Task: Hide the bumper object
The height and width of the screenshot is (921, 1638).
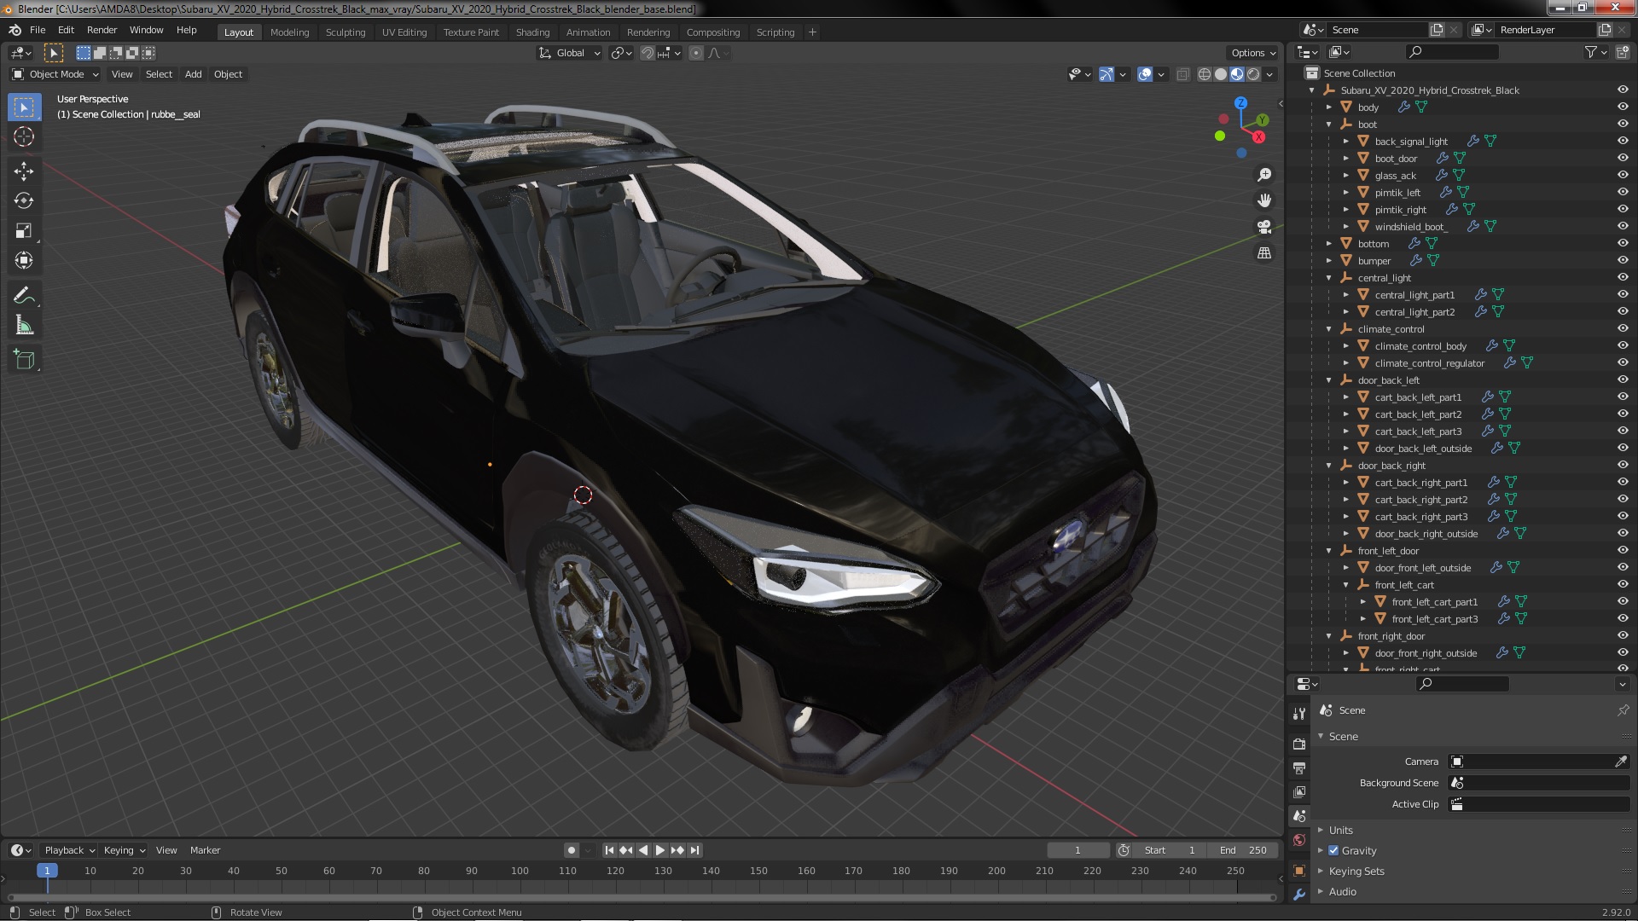Action: (1623, 261)
